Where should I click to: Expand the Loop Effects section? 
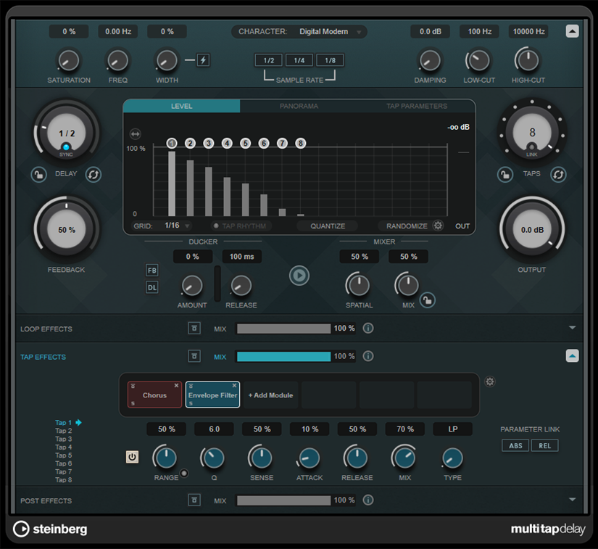(572, 328)
